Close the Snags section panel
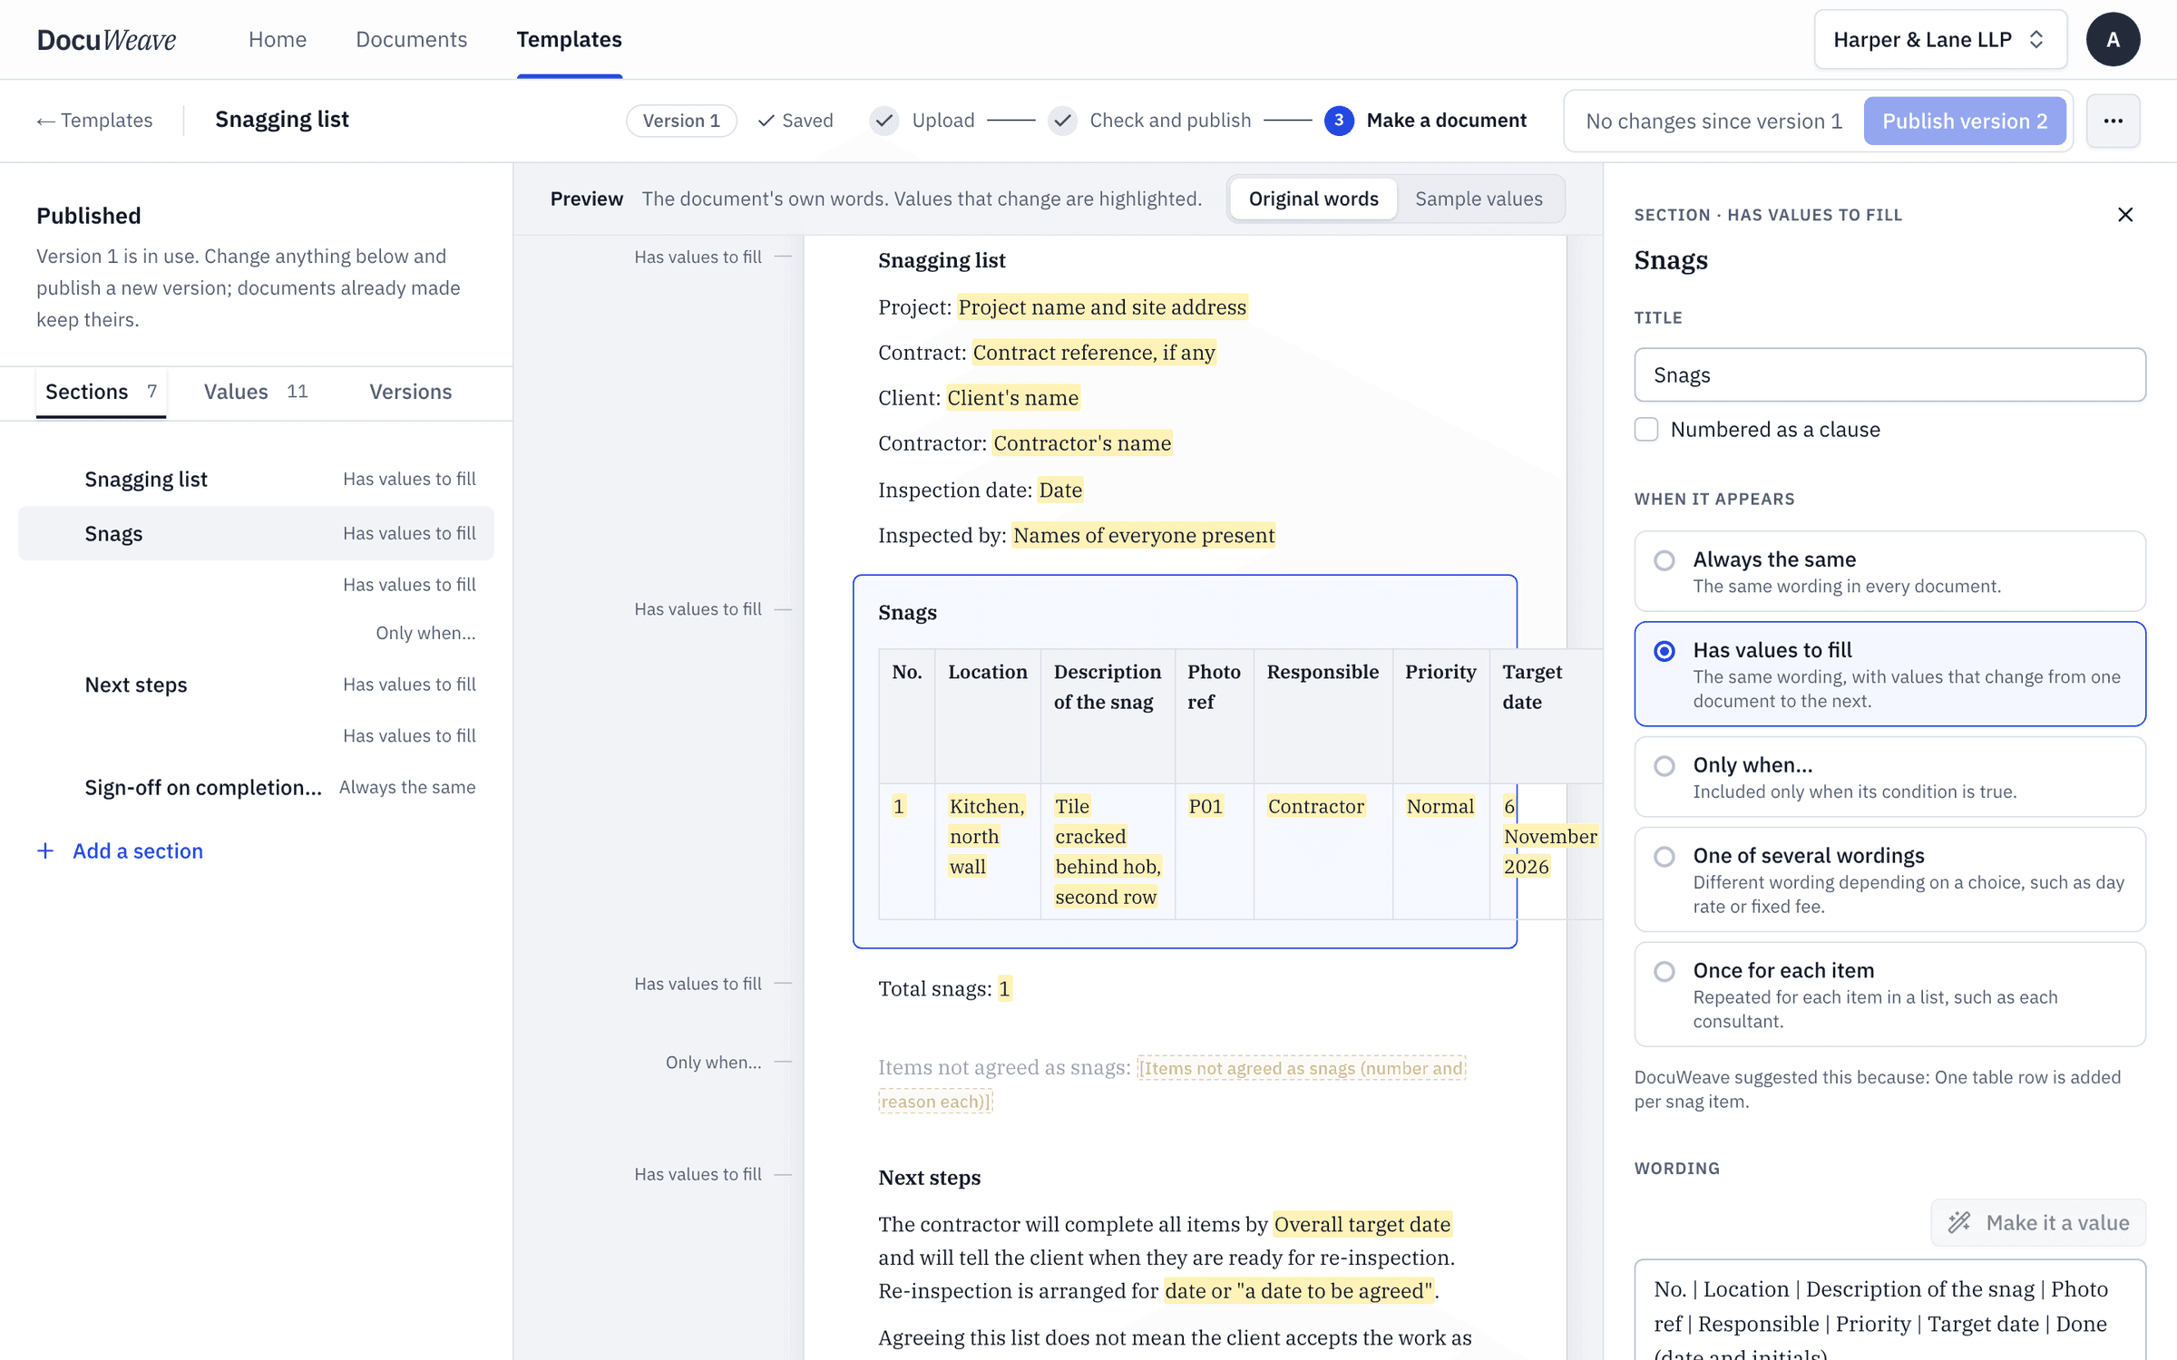The image size is (2177, 1360). pyautogui.click(x=2124, y=215)
